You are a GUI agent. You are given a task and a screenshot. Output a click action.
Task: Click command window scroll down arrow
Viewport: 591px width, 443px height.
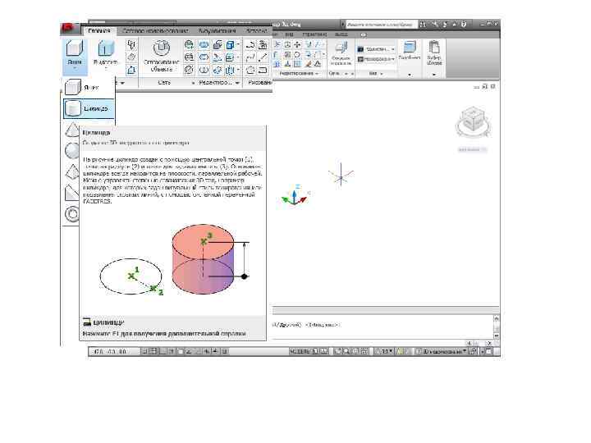pos(497,336)
